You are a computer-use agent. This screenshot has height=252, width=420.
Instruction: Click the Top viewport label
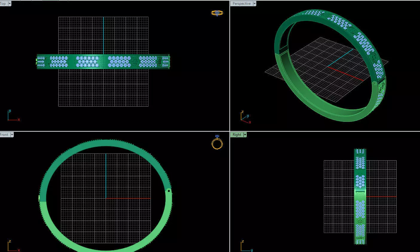(4, 4)
